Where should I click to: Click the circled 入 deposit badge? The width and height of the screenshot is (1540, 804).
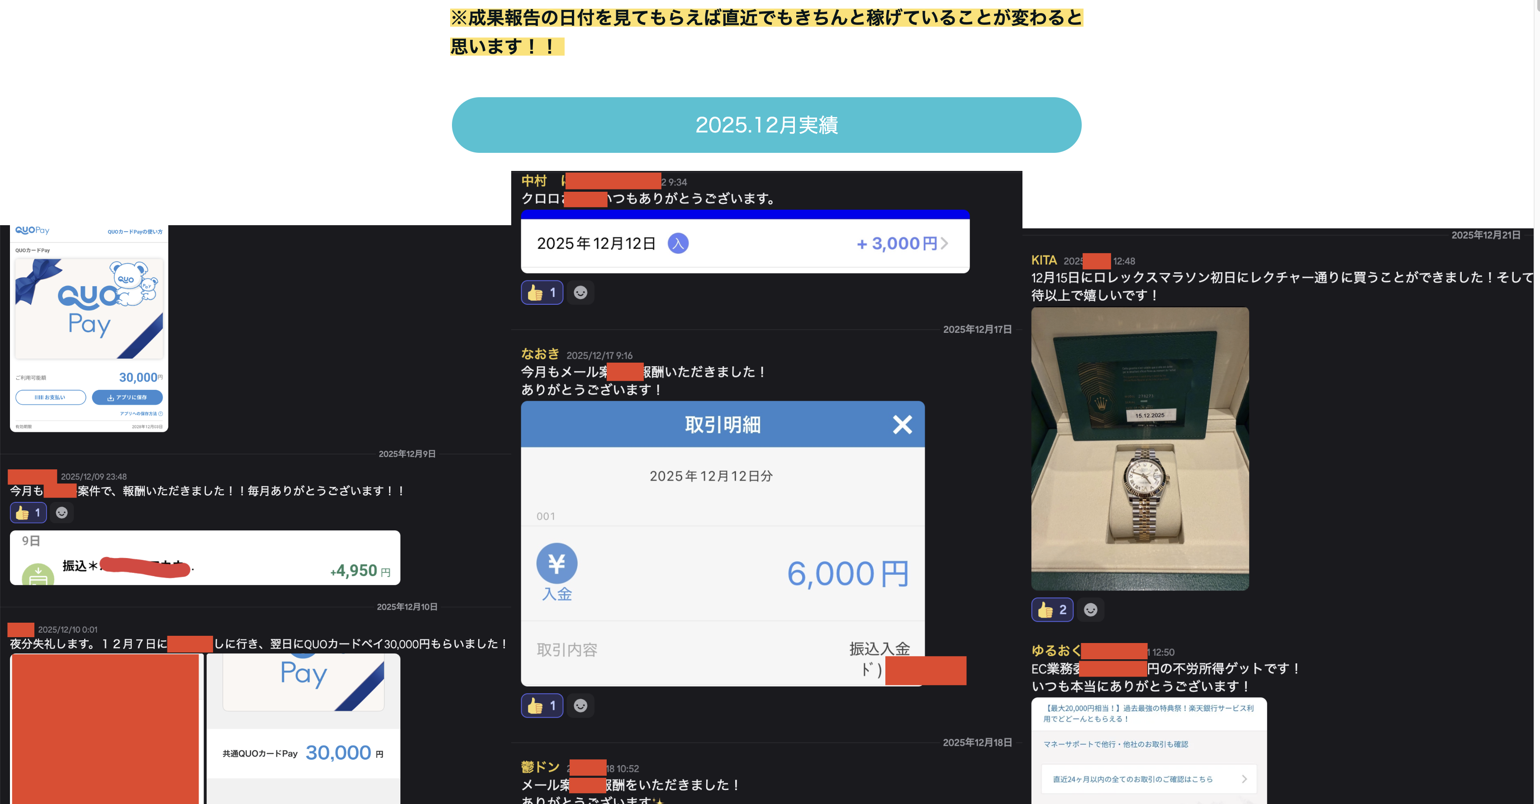[677, 243]
